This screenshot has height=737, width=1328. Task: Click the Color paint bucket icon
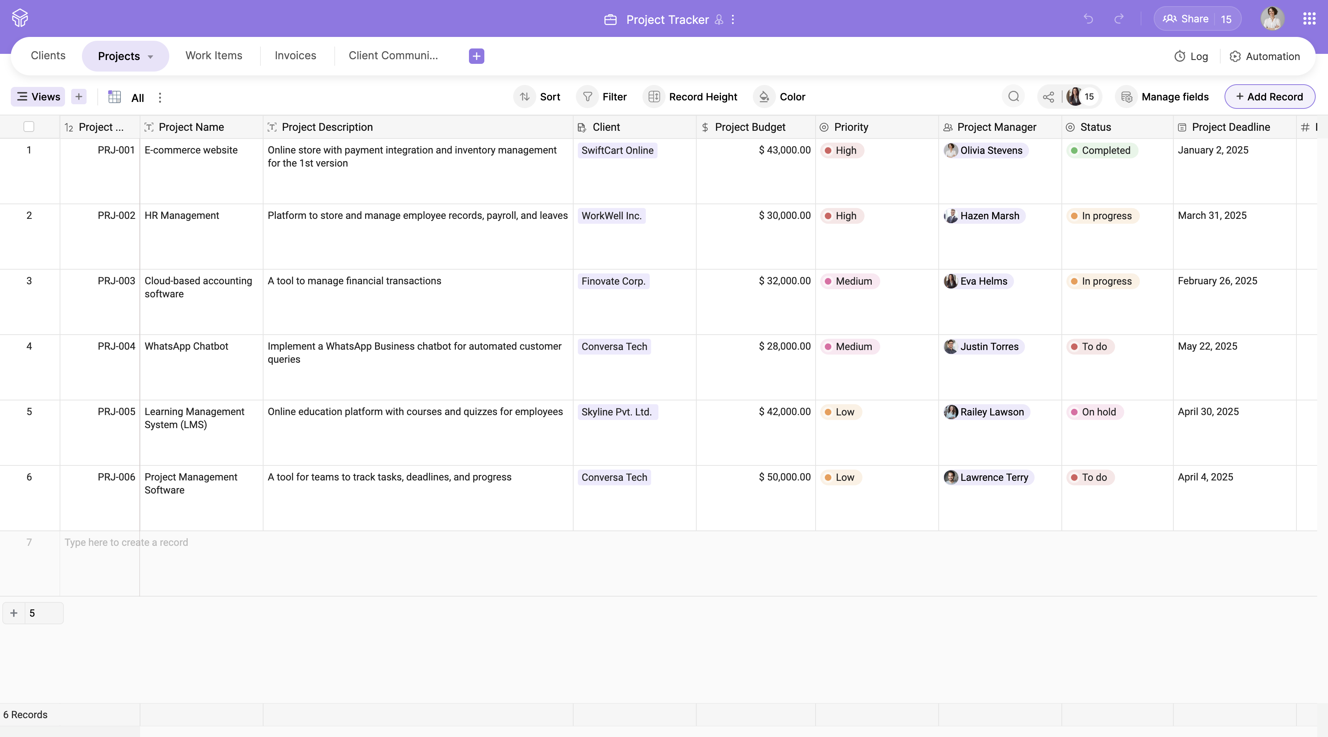tap(764, 97)
